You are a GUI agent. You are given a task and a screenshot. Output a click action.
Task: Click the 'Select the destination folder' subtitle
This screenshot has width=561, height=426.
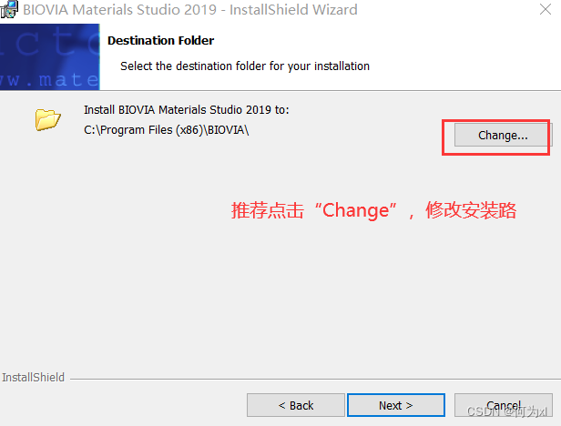(245, 66)
